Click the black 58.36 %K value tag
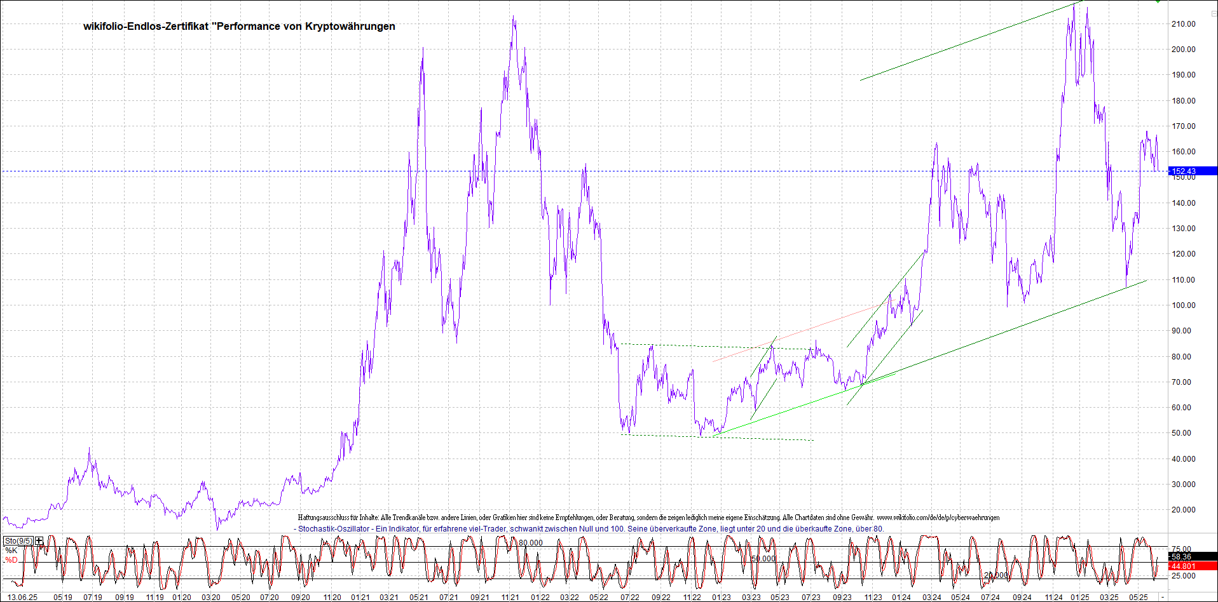Screen dimensions: 1218x602 [1193, 557]
